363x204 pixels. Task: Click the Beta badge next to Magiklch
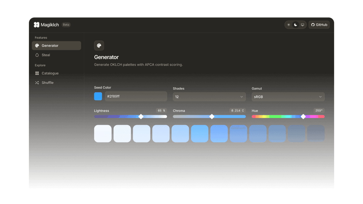pyautogui.click(x=66, y=25)
